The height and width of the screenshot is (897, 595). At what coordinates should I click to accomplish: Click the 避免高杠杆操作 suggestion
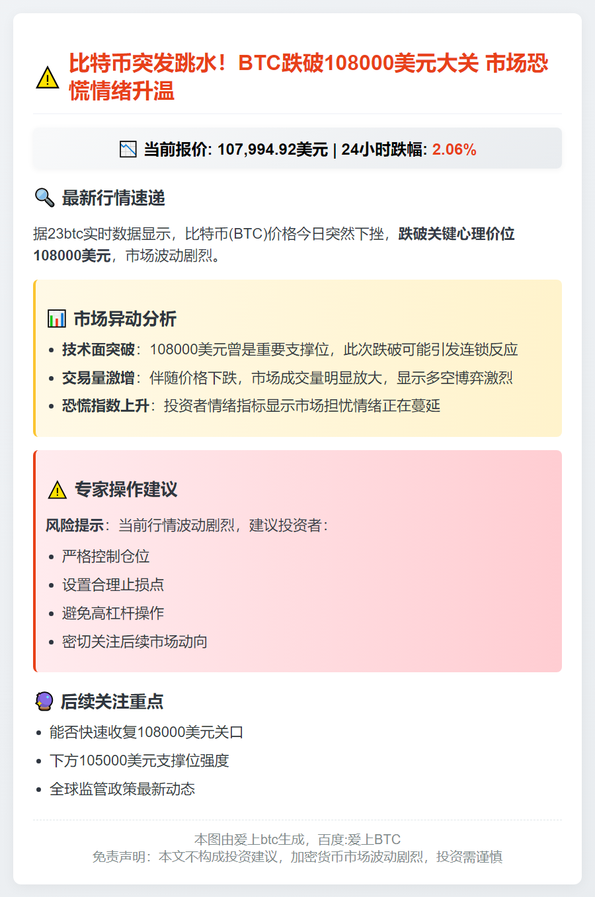pos(113,613)
